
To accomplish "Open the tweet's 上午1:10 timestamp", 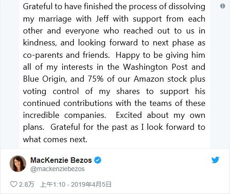I will pyautogui.click(x=53, y=184).
